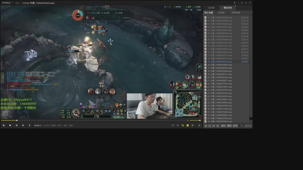Click the MP4 format label in the title bar
Viewport: 303px width, 170px height.
coord(17,3)
